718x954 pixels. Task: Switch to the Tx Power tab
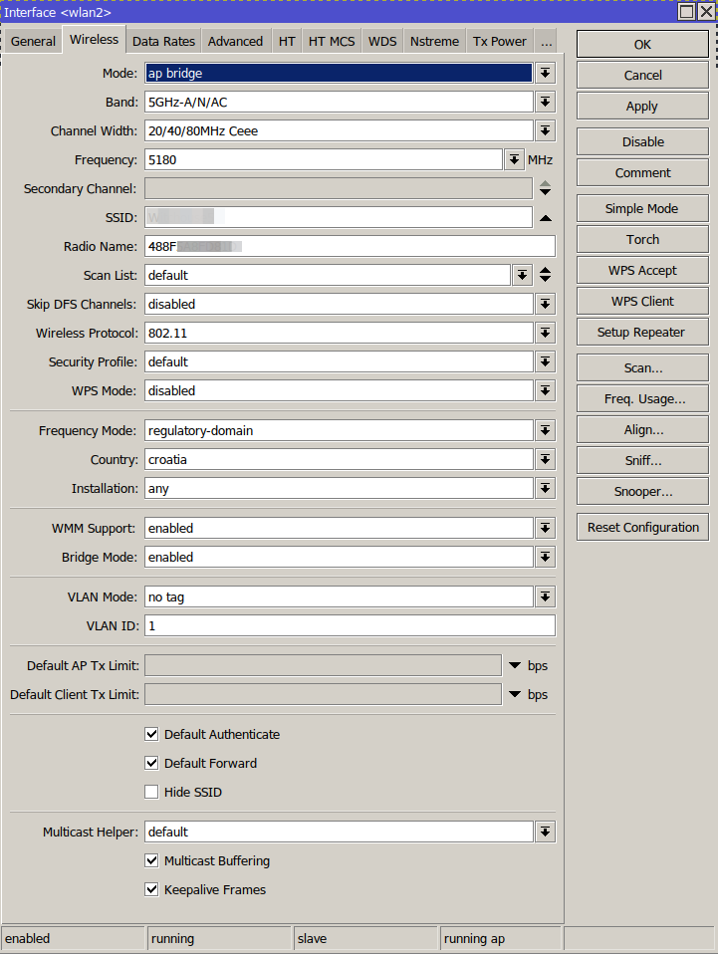(500, 42)
